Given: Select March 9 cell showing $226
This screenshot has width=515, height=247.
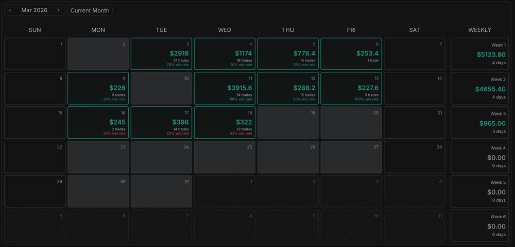Looking at the screenshot, I should coord(98,88).
